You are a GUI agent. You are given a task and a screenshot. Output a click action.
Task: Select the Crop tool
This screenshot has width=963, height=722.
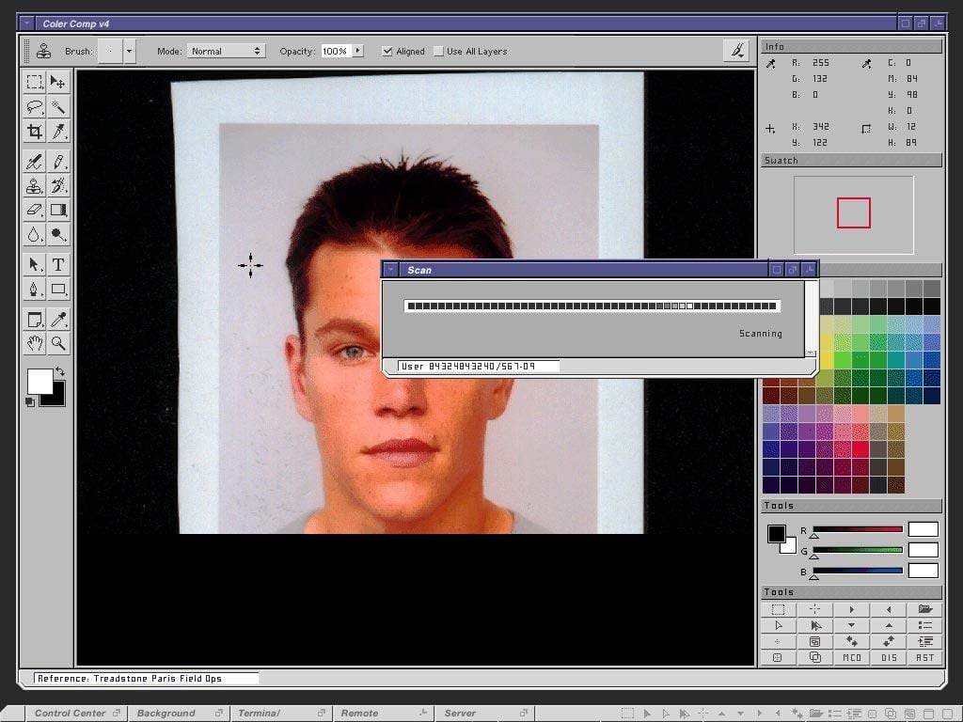[x=35, y=132]
